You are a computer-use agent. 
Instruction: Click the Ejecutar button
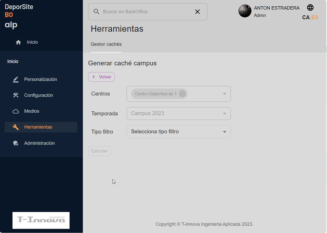(100, 151)
